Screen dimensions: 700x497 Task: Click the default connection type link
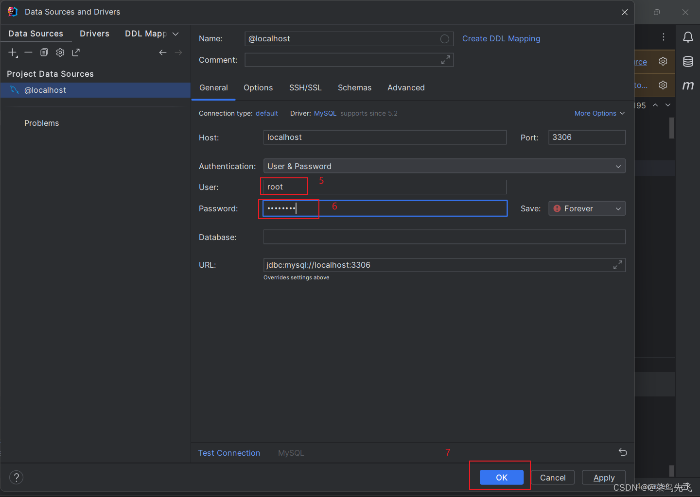pos(267,113)
